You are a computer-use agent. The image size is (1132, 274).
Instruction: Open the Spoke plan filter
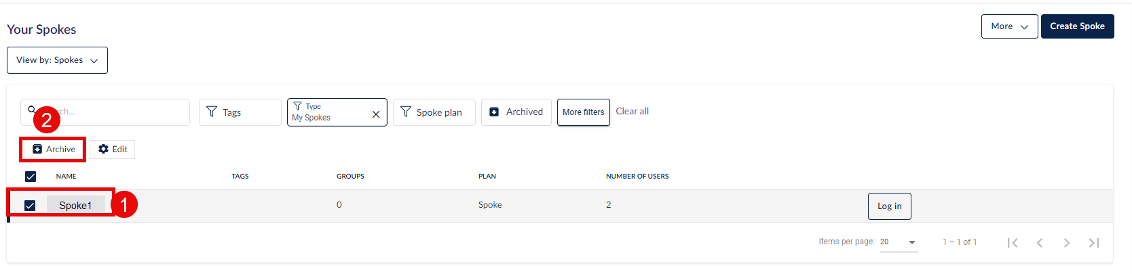[434, 112]
